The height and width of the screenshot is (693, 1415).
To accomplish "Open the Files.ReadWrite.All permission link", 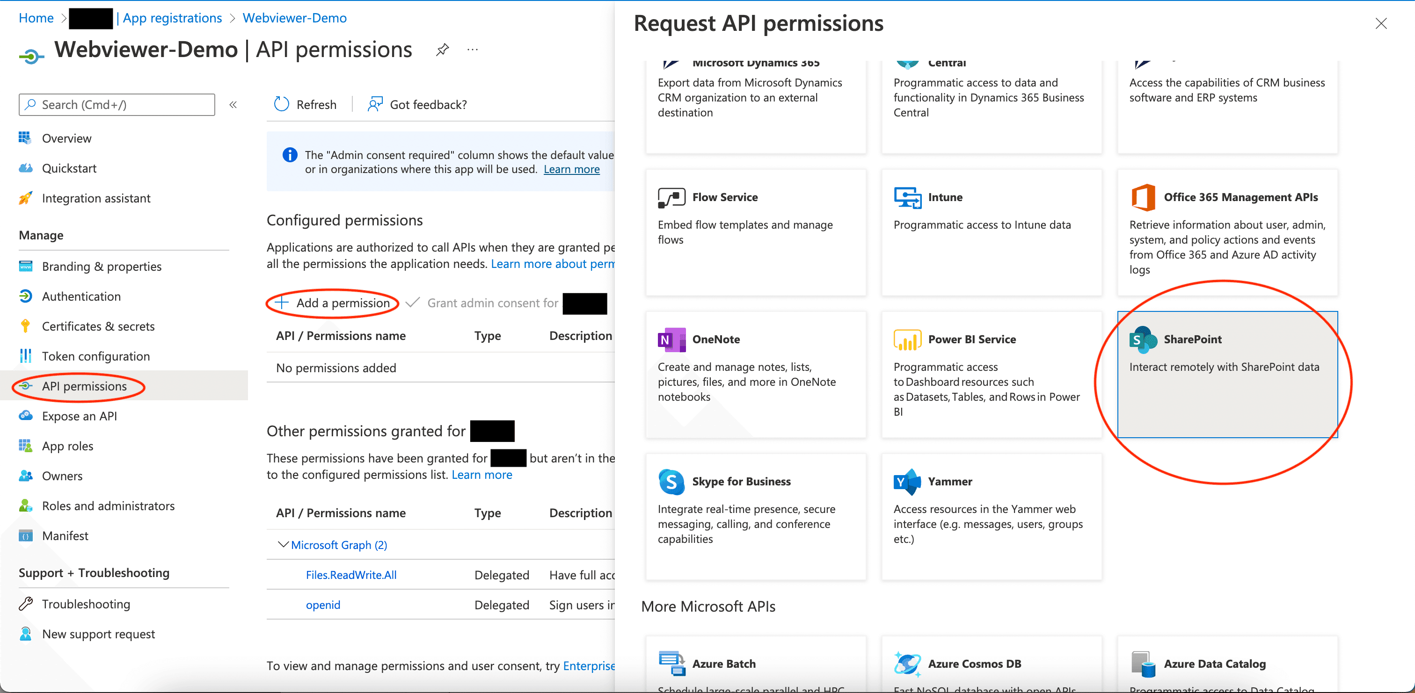I will point(351,574).
